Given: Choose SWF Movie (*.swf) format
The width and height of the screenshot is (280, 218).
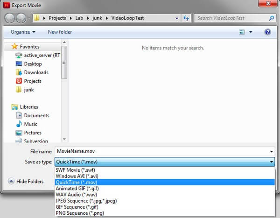Looking at the screenshot, I should click(x=165, y=170).
